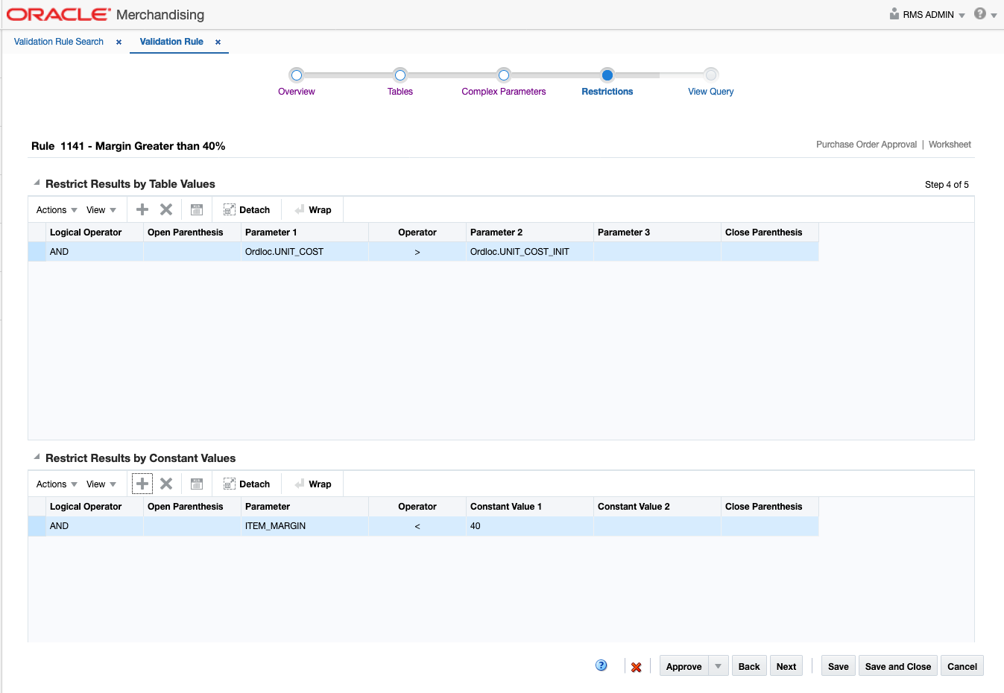Add a new row to Restrict Results by Table Values

point(142,209)
